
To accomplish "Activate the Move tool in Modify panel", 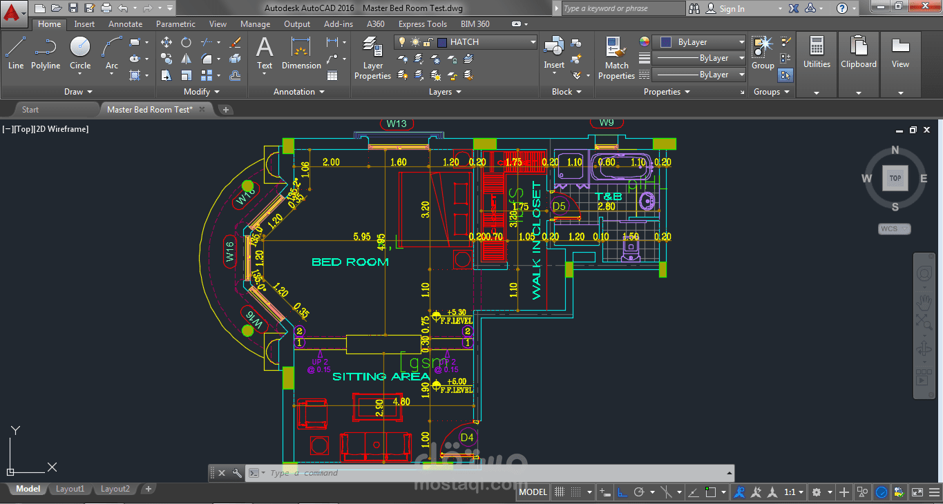I will click(166, 42).
